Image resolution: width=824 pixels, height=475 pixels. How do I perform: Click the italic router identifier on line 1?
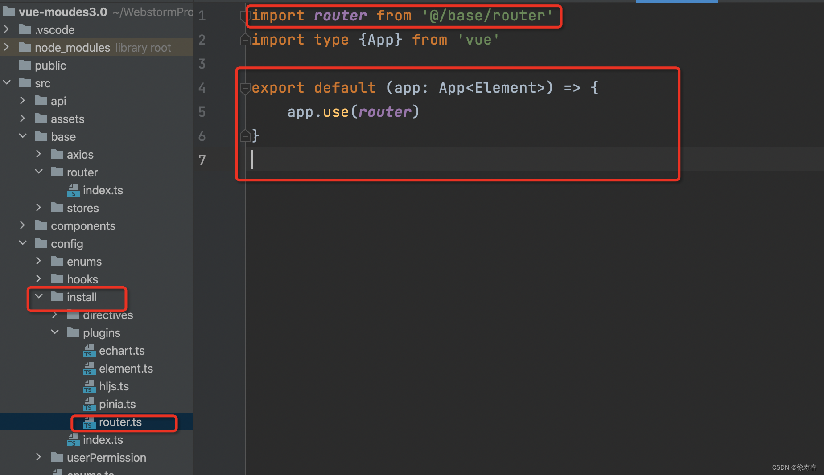click(x=340, y=16)
